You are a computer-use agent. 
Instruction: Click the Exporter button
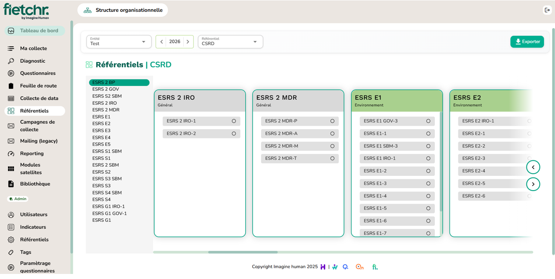pos(527,42)
